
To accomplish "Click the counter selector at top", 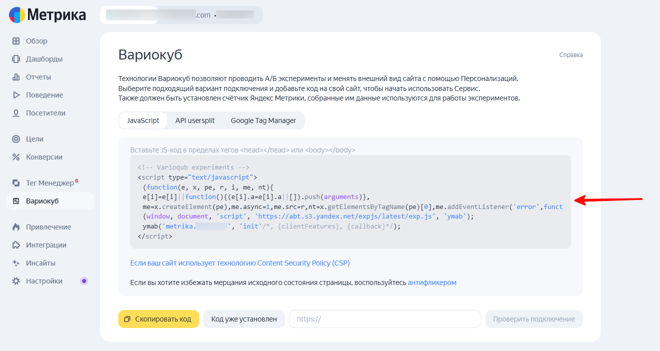I will pos(181,14).
